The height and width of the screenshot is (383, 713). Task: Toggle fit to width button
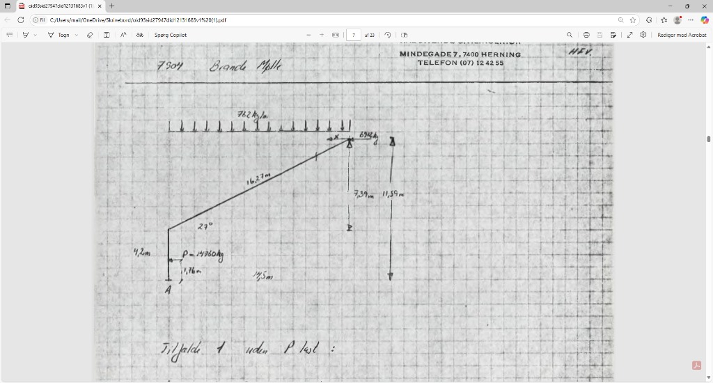coord(336,35)
